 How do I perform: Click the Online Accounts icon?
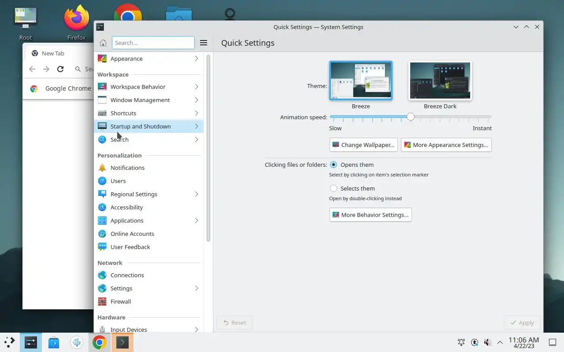102,234
